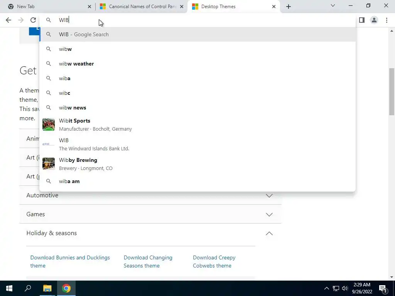Select the Desktop Themes tab
Image resolution: width=395 pixels, height=296 pixels.
click(233, 7)
